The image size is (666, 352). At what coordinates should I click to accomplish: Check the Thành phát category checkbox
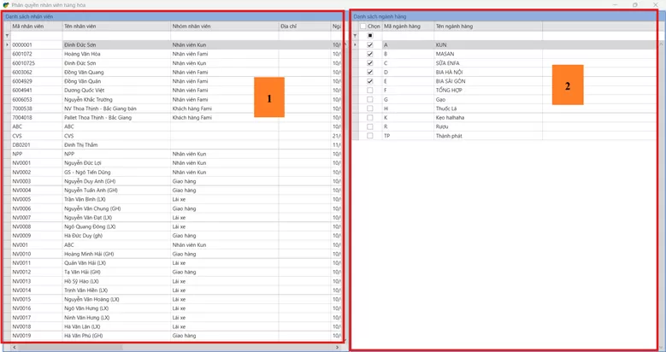370,136
